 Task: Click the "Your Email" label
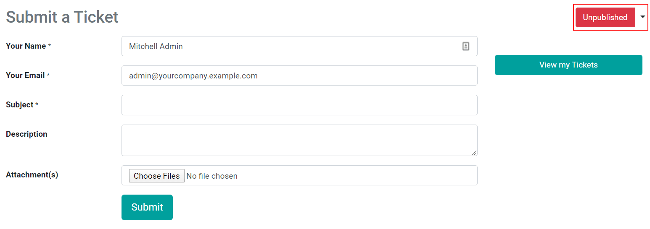[x=25, y=75]
